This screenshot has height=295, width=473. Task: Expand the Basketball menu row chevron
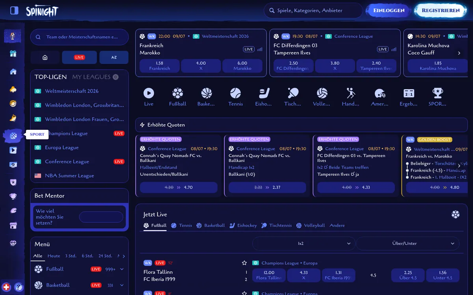coord(122,285)
